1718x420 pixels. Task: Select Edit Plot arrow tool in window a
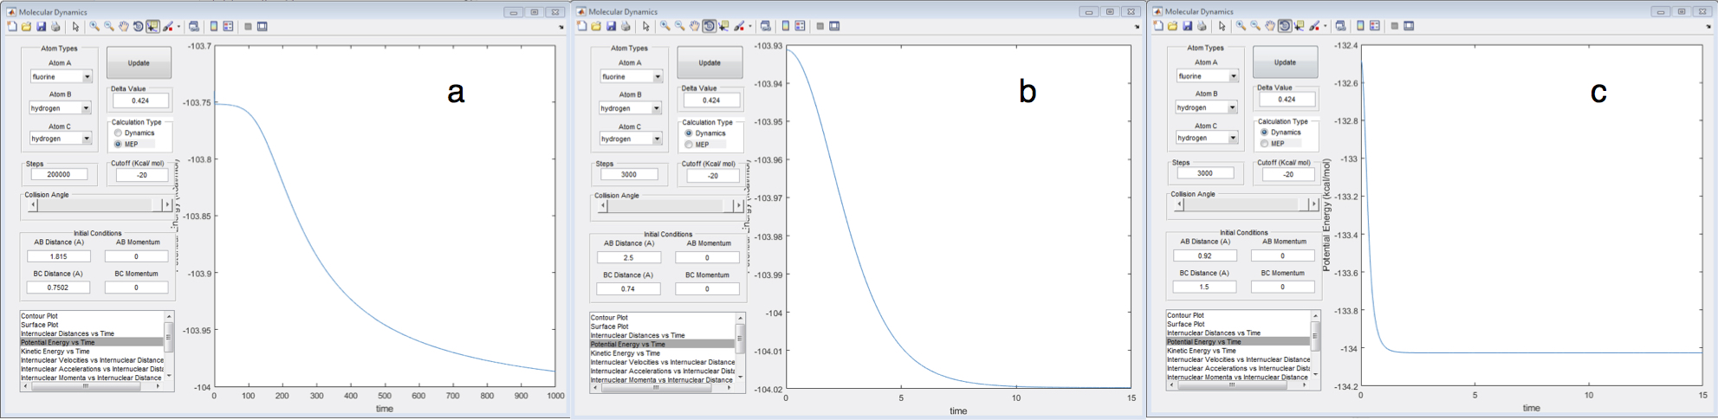75,26
